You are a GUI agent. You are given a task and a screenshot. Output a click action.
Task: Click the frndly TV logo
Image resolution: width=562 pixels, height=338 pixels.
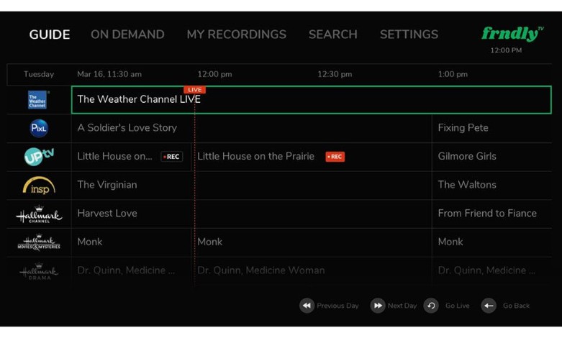point(512,34)
